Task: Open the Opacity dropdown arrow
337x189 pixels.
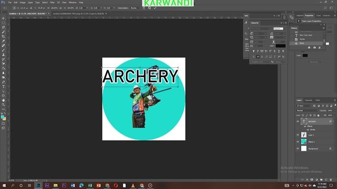Action: pos(334,111)
